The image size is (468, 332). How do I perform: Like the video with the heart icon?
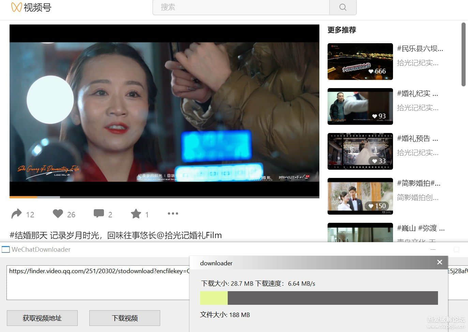pyautogui.click(x=58, y=214)
